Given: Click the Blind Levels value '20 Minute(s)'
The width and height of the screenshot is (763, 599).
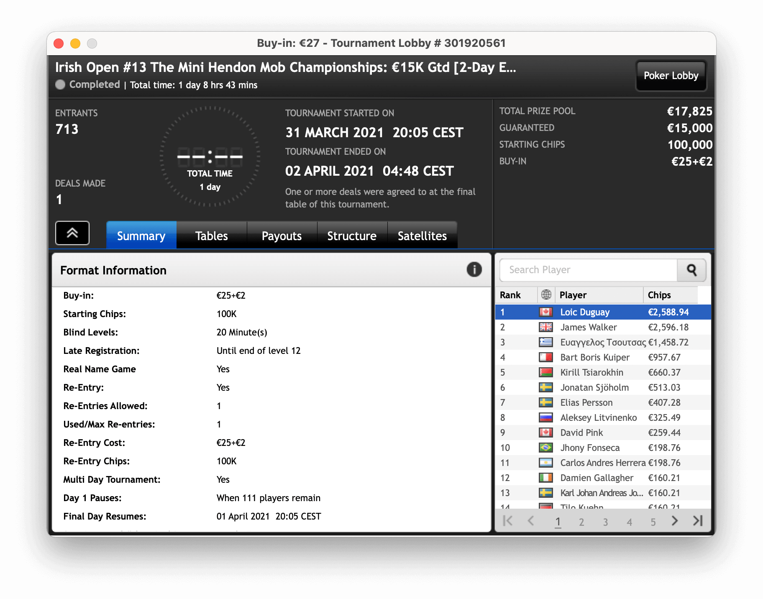Looking at the screenshot, I should click(242, 332).
